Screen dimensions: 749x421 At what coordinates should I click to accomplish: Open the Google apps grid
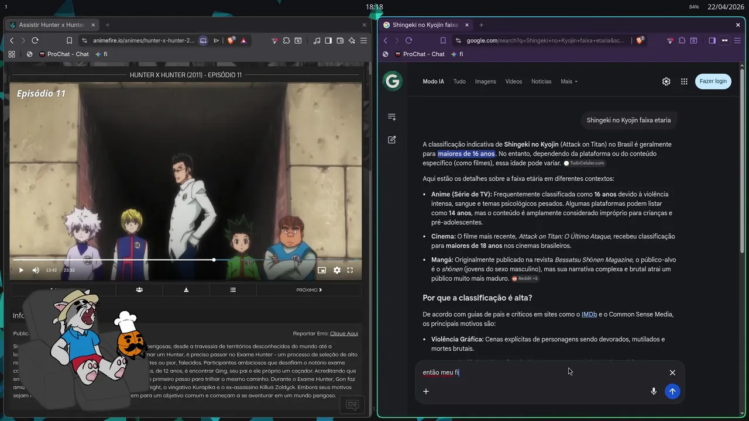[x=684, y=81]
